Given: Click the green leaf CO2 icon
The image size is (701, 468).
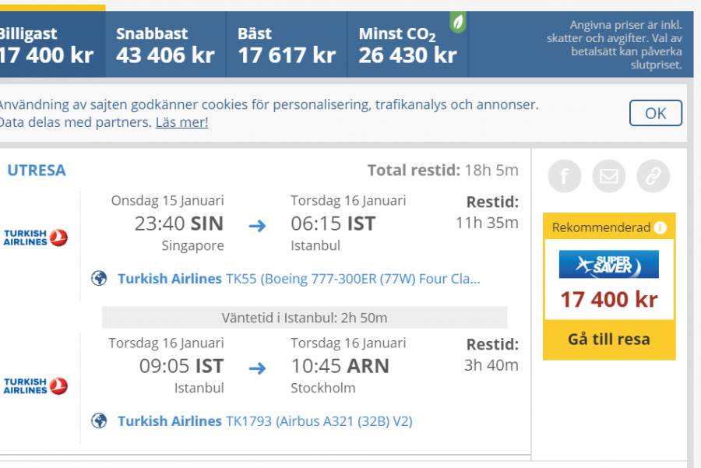Looking at the screenshot, I should pos(458,23).
